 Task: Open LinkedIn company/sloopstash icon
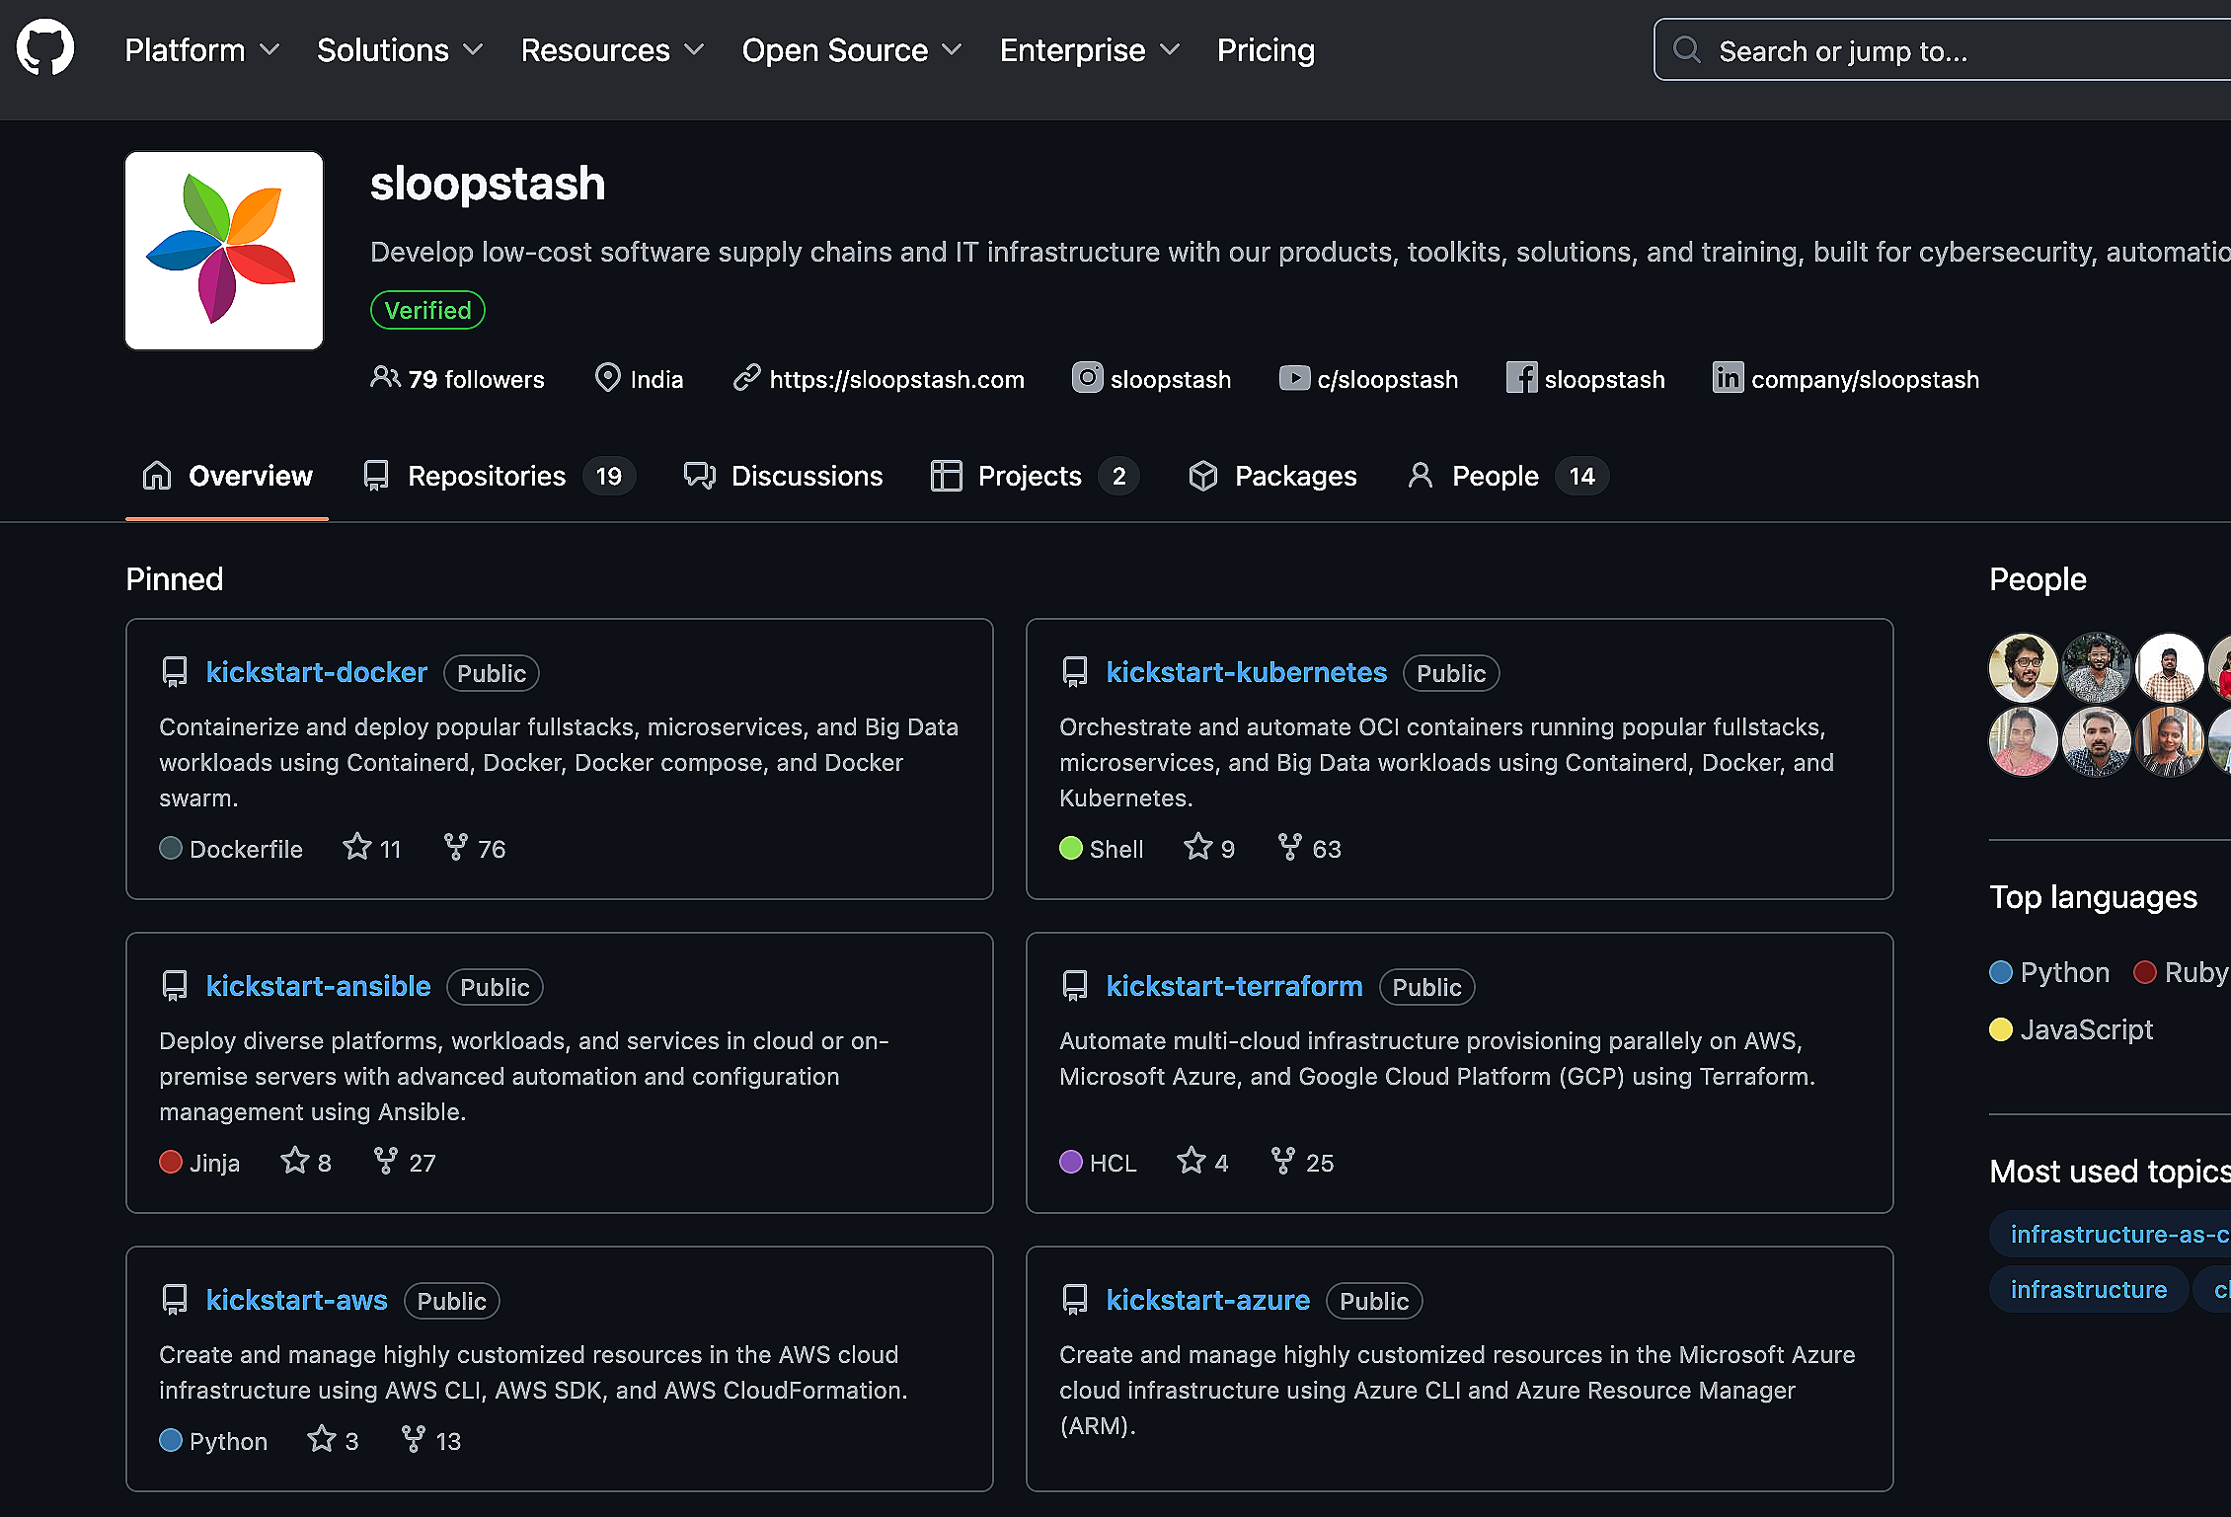pyautogui.click(x=1728, y=378)
